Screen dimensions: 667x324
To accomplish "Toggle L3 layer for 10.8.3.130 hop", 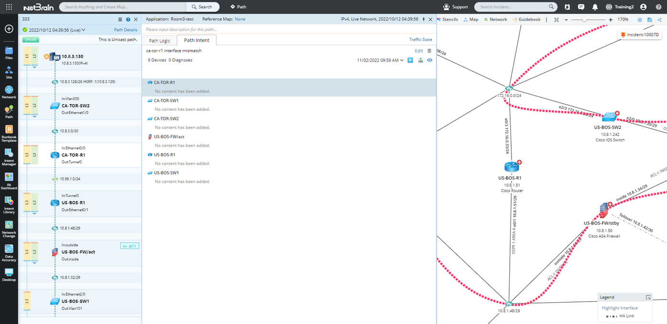I will coord(27,56).
